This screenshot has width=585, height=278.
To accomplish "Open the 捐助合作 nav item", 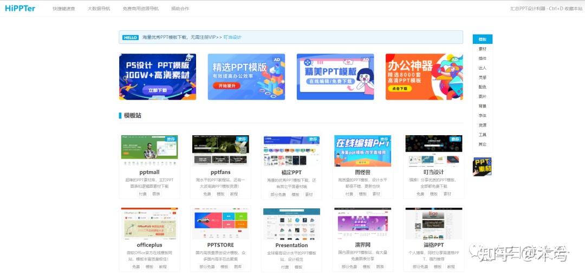I will pos(180,9).
